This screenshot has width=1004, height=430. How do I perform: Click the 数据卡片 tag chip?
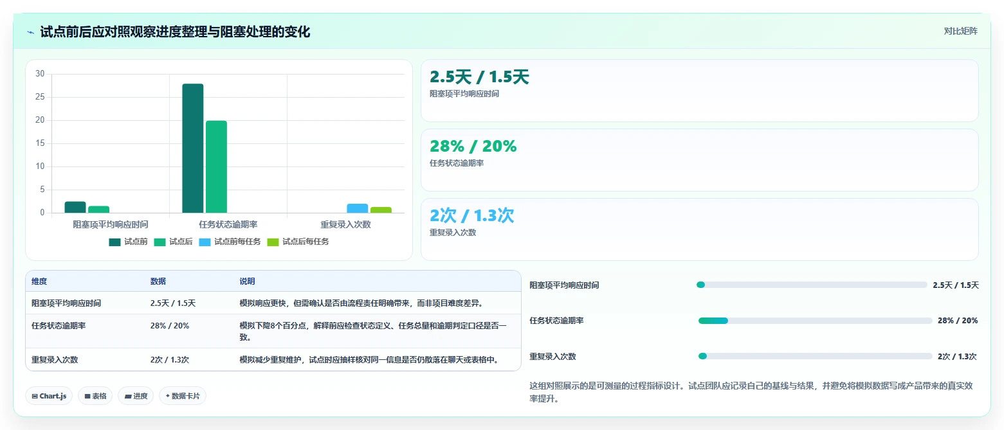click(183, 396)
